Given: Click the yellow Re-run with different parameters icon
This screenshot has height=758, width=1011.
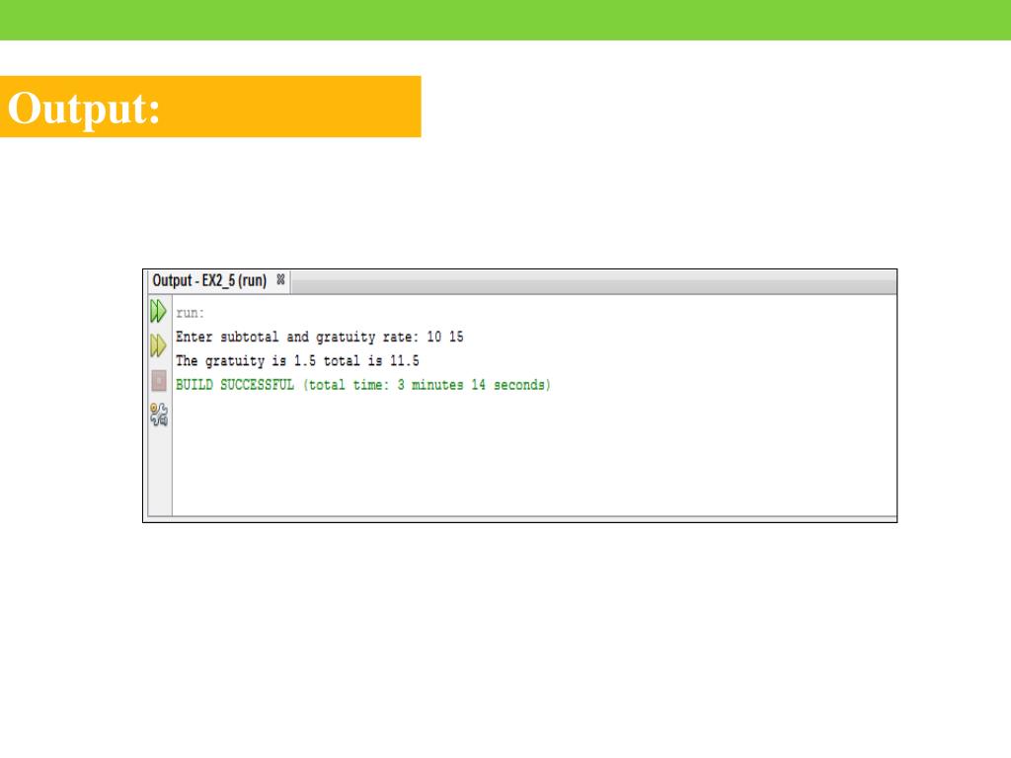Looking at the screenshot, I should coord(158,346).
